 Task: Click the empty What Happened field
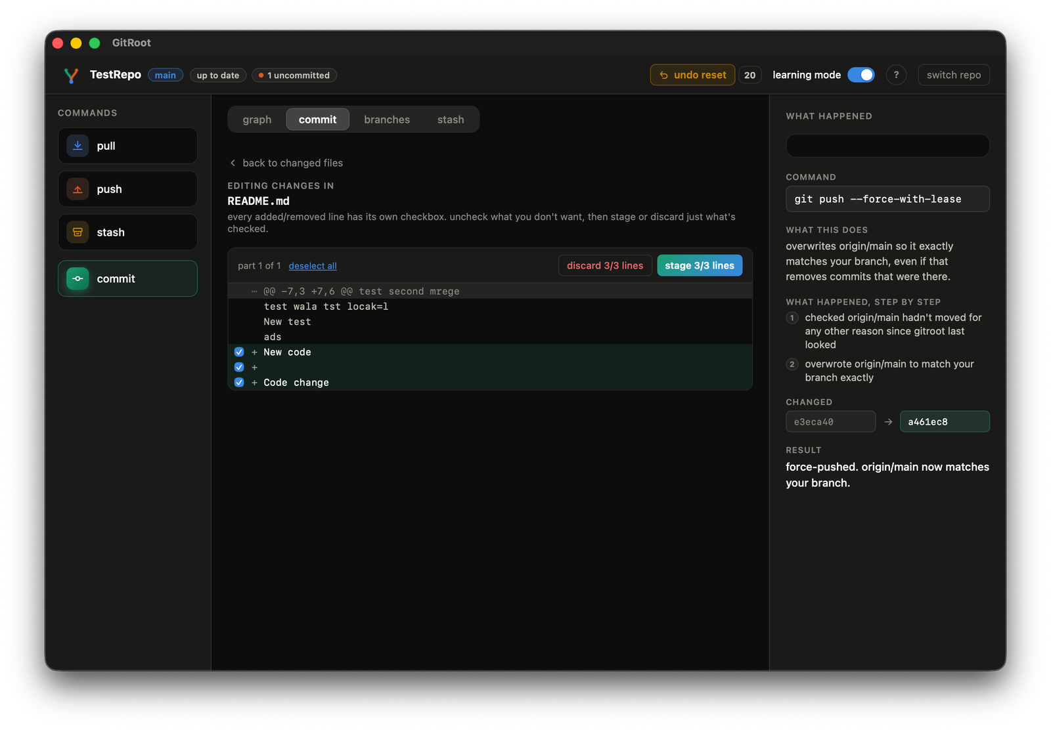[887, 146]
